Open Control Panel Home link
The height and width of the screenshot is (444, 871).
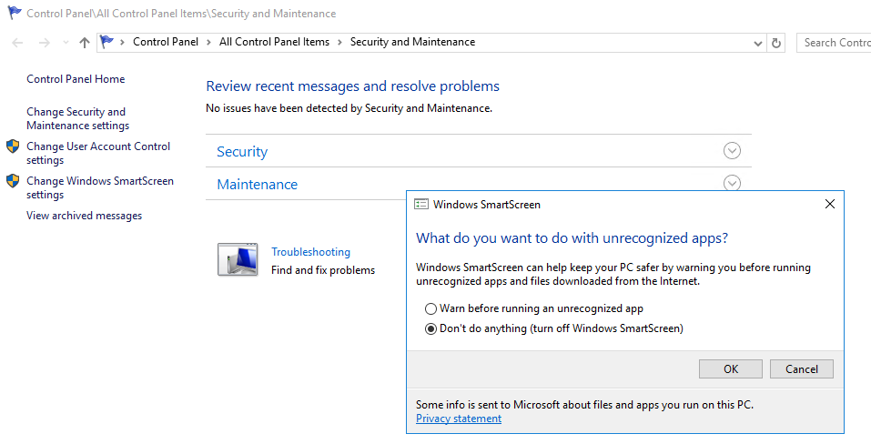pos(76,79)
